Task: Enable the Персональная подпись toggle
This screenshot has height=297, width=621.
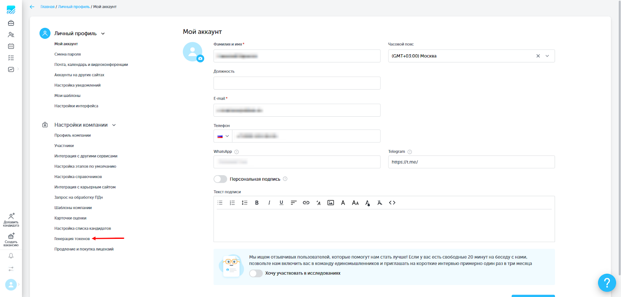Action: click(220, 179)
